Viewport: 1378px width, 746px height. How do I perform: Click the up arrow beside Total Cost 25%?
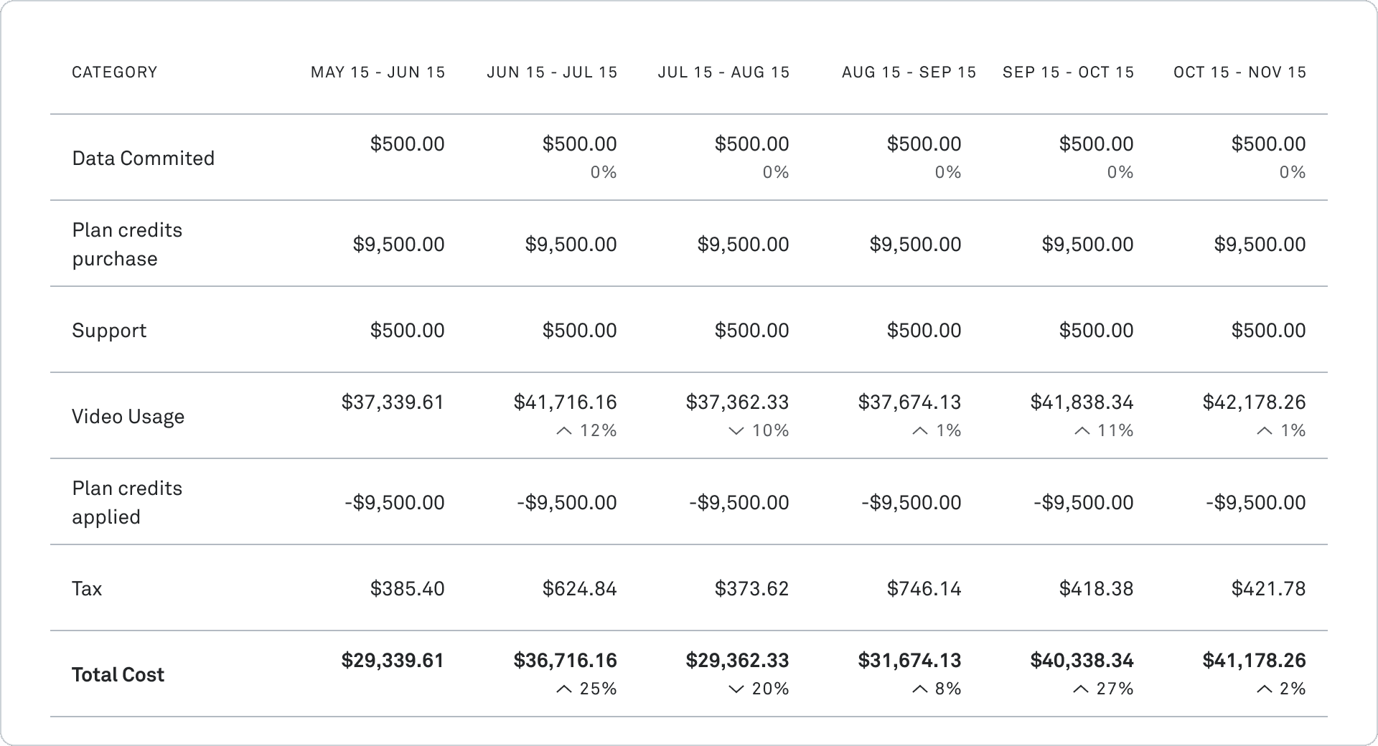click(x=564, y=689)
